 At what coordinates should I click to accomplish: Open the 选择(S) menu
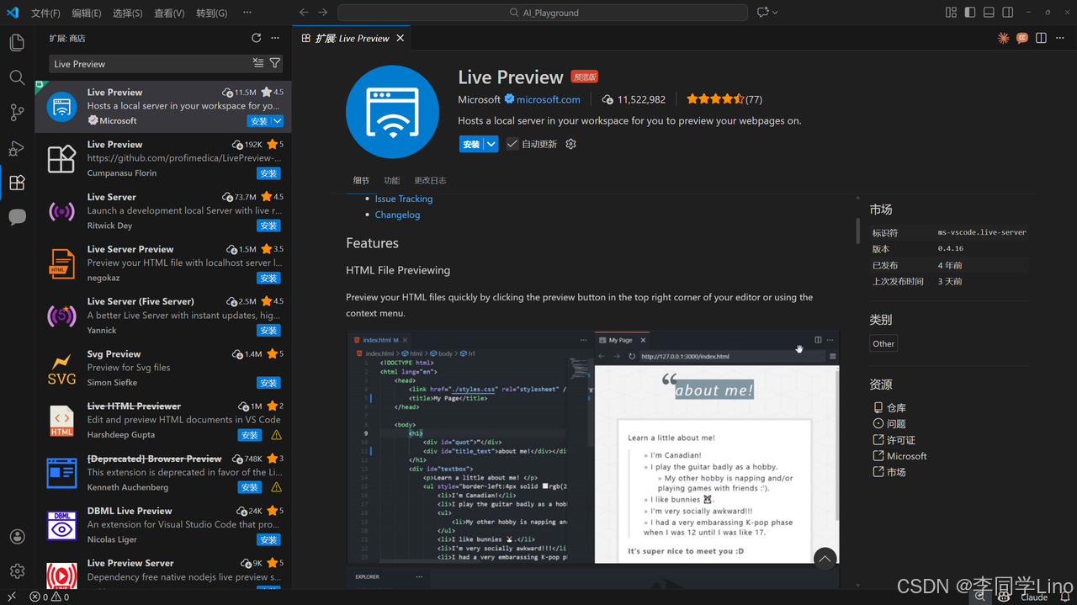pos(128,13)
